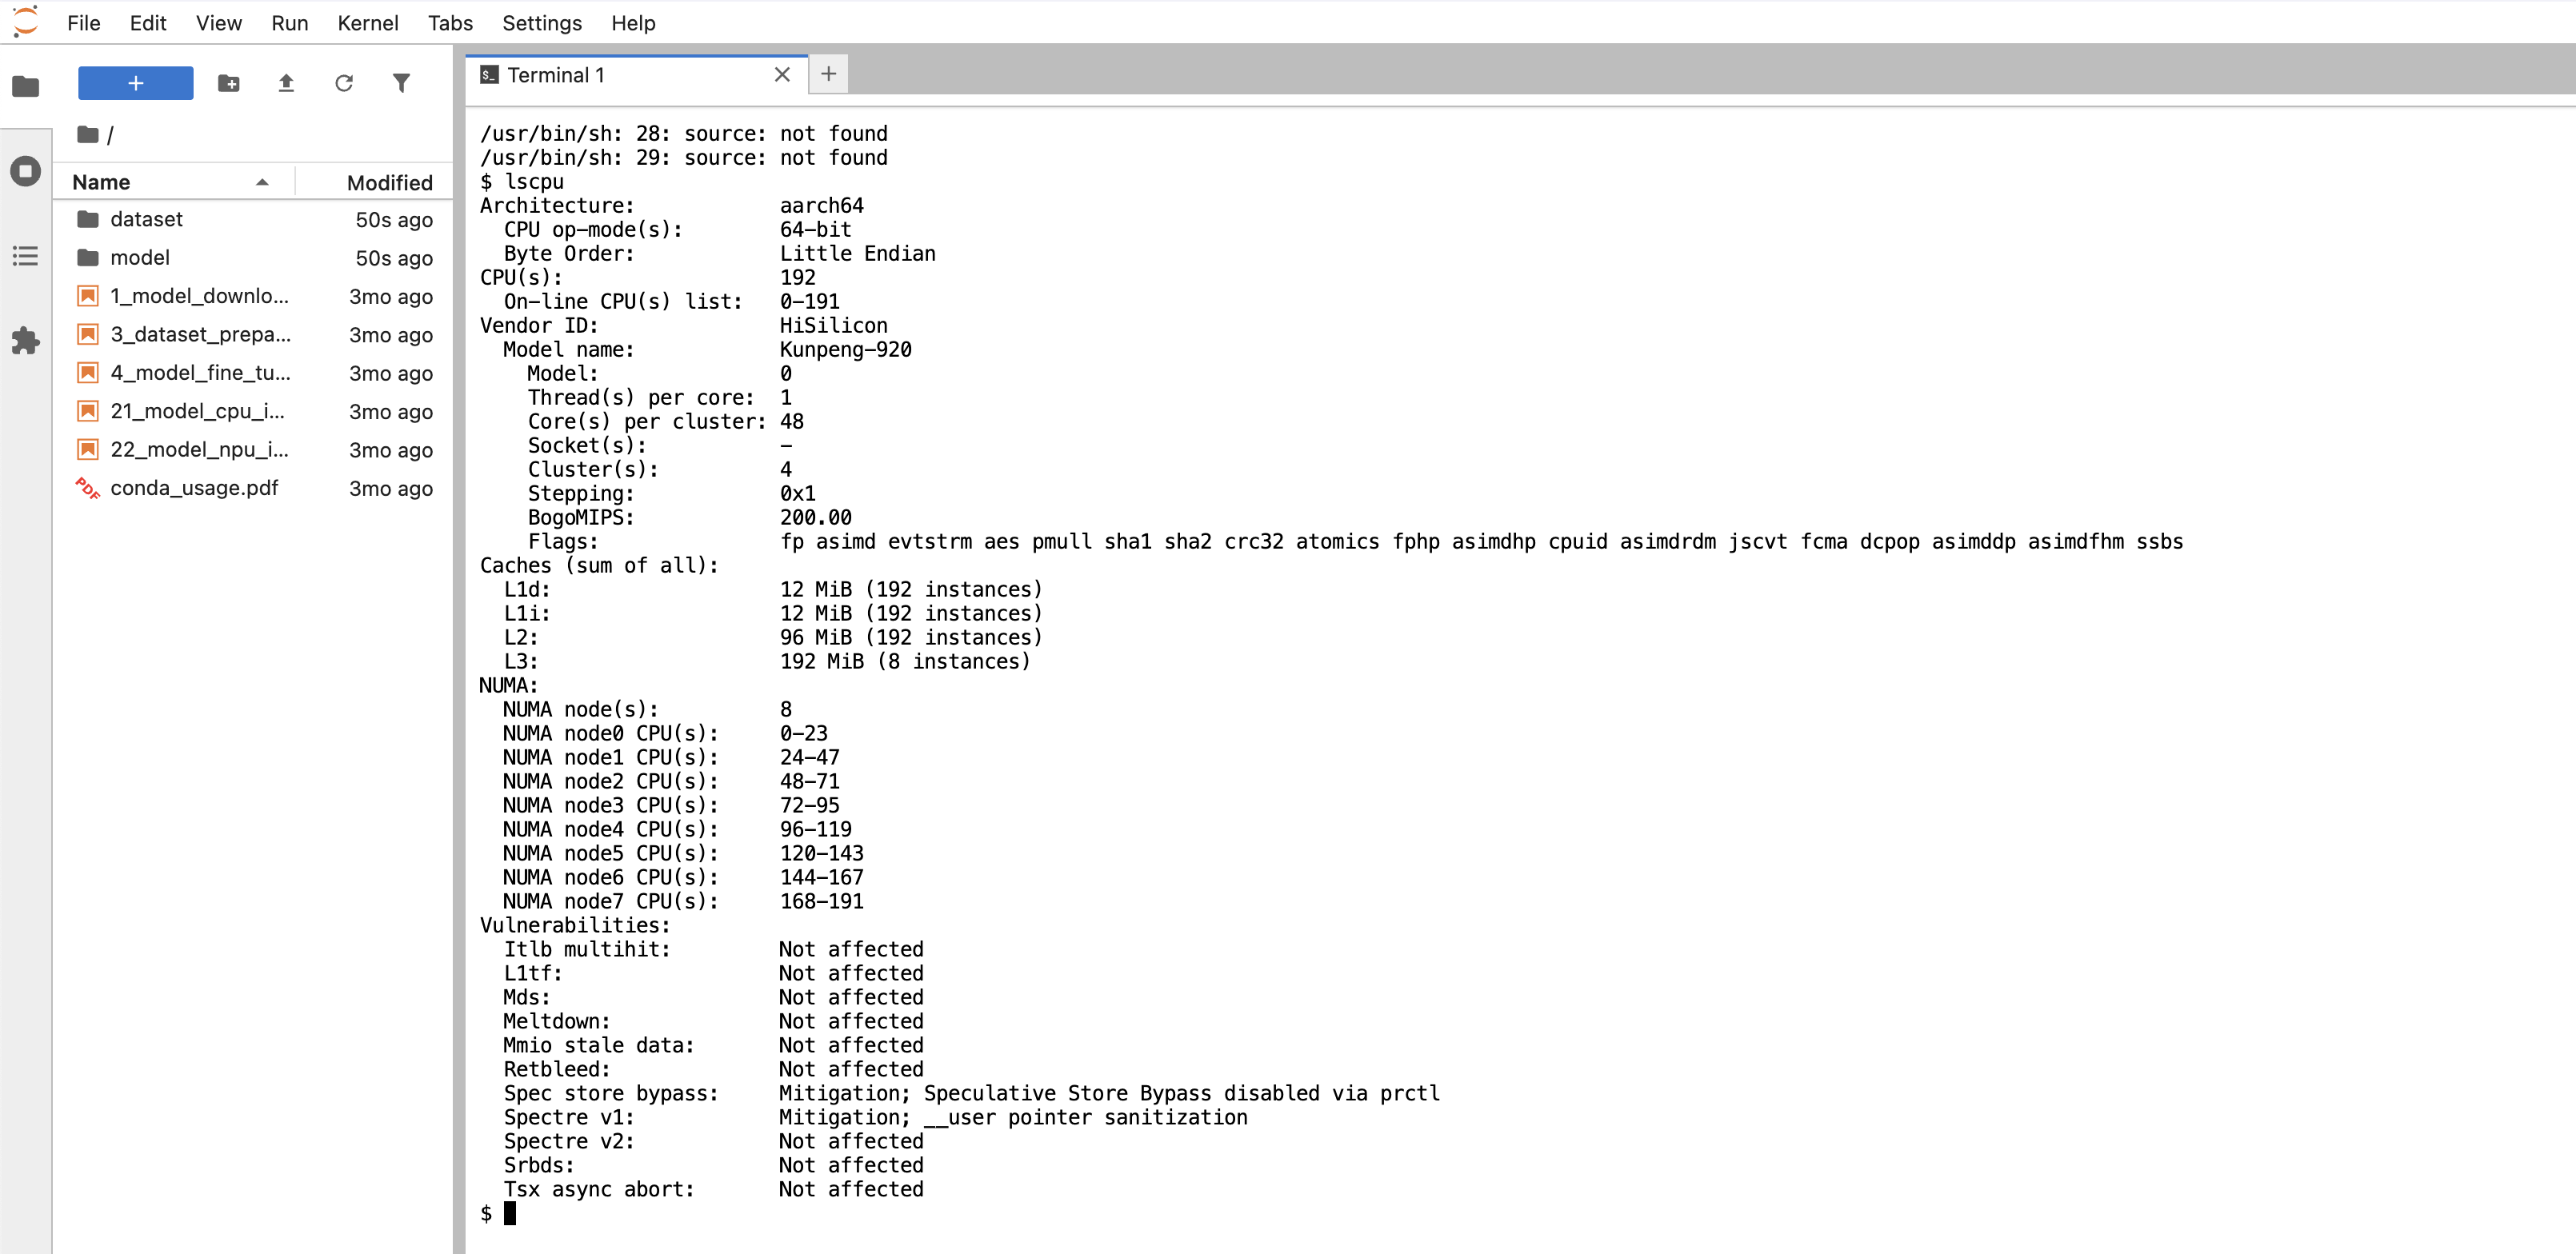Open a new tab with plus button

tap(828, 74)
